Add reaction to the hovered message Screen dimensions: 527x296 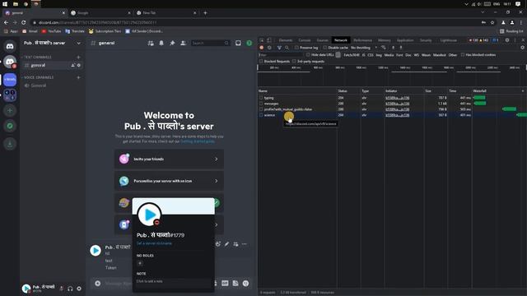pyautogui.click(x=217, y=244)
